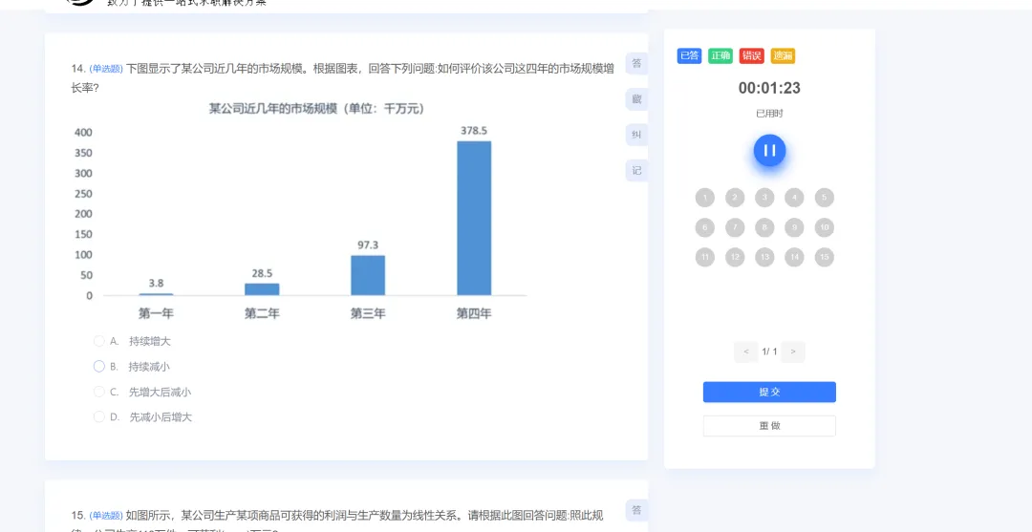Go to the previous page arrow
Viewport: 1032px width, 532px height.
click(x=745, y=351)
